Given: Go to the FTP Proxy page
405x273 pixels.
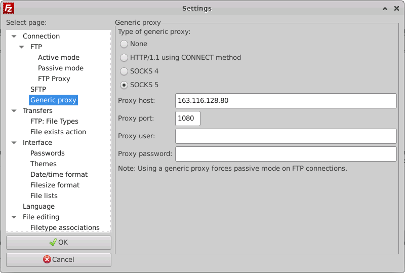Looking at the screenshot, I should click(x=54, y=79).
